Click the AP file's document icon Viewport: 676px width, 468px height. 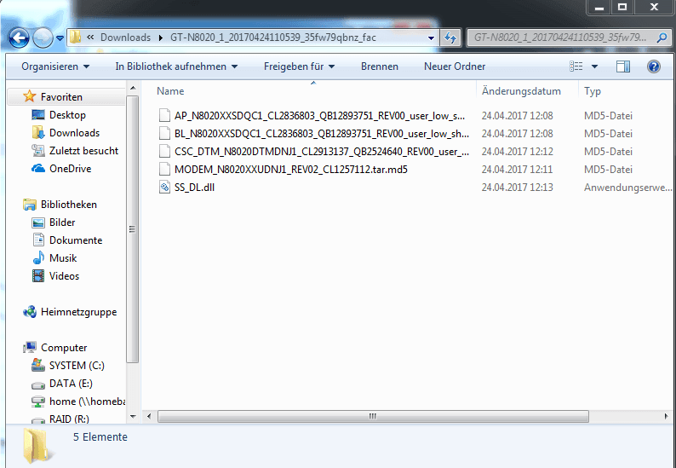[x=164, y=116]
